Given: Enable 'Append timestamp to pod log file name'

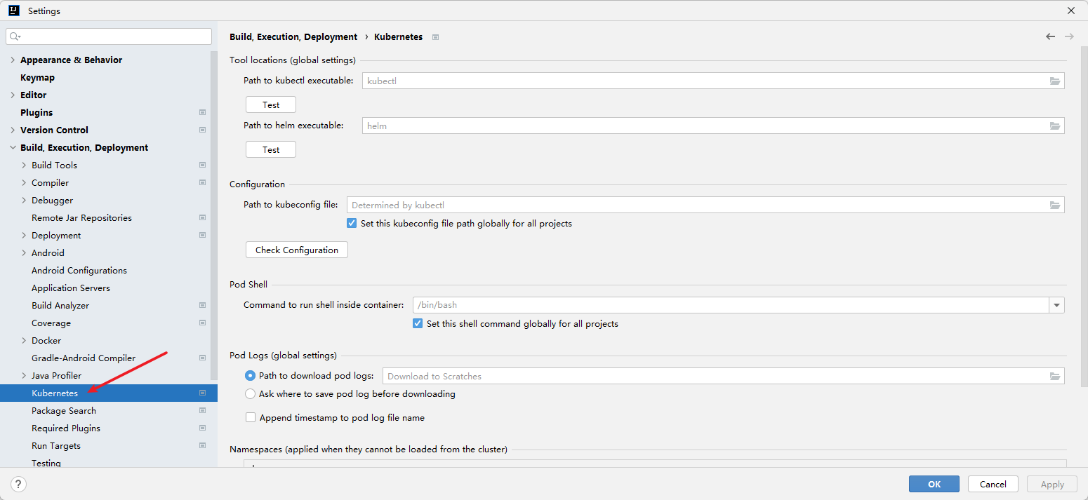Looking at the screenshot, I should (251, 417).
